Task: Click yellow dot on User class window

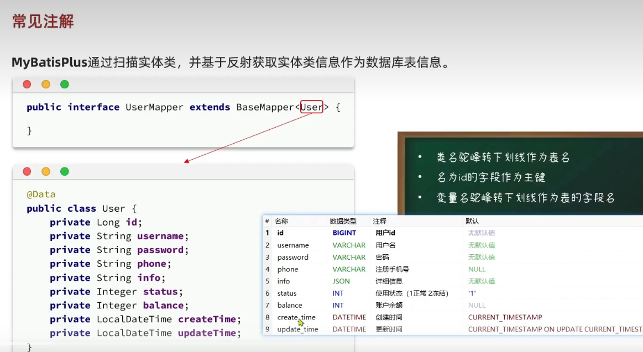Action: tap(46, 172)
